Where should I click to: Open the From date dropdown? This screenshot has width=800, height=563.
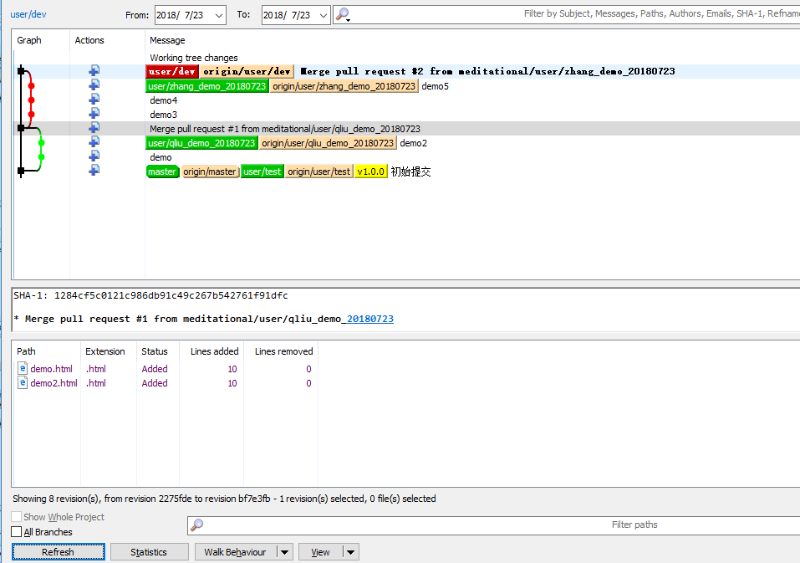click(218, 15)
